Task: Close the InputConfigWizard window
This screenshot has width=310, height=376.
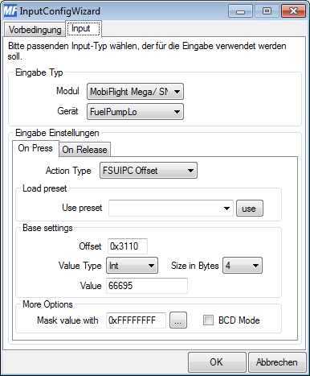Action: click(x=293, y=11)
